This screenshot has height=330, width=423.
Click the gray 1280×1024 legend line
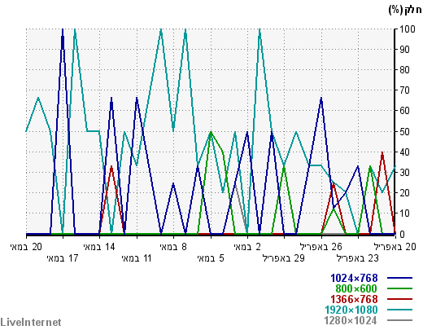pos(399,321)
